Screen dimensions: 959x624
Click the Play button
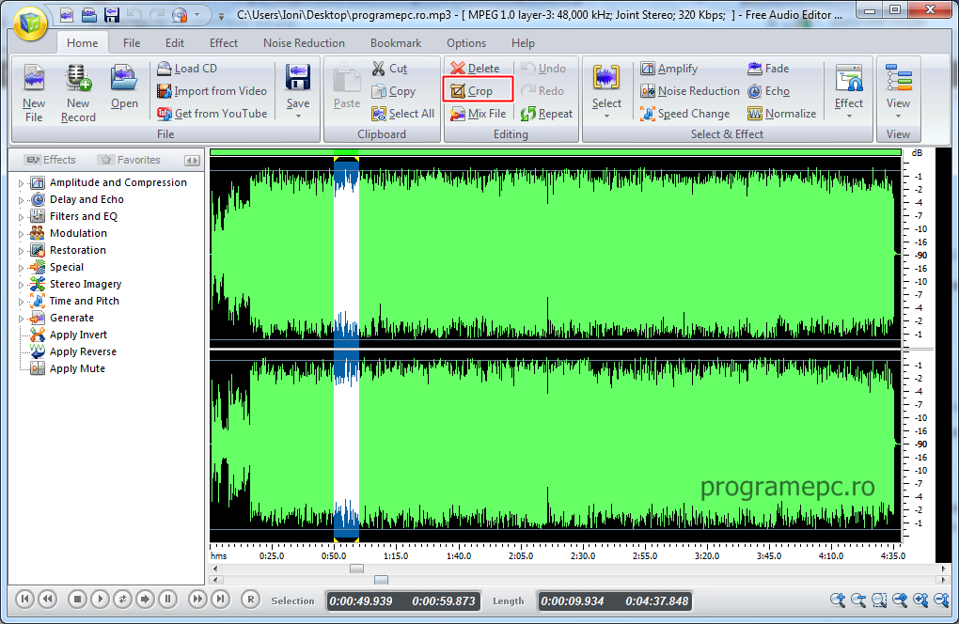[x=100, y=600]
